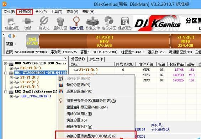Image resolution: width=201 pixels, height=139 pixels.
Task: Open the 文件(F) menu
Action: 9,12
